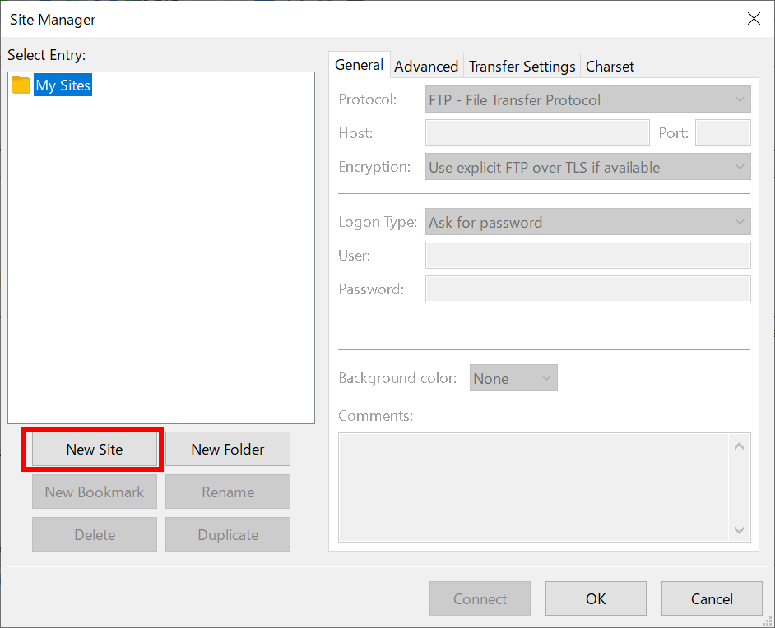Switch to the General tab
The width and height of the screenshot is (775, 628).
360,65
